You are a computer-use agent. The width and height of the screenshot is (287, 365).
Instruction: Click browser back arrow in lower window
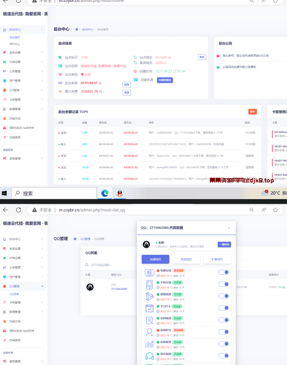pyautogui.click(x=6, y=210)
